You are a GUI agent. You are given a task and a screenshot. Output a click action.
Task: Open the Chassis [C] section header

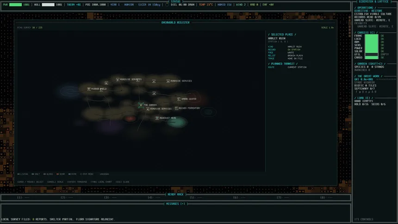366,33
